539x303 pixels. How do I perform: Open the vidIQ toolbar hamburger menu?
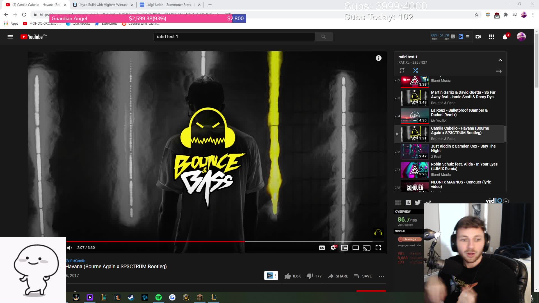click(468, 37)
